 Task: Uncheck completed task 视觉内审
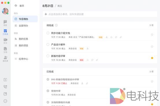click(x=48, y=91)
